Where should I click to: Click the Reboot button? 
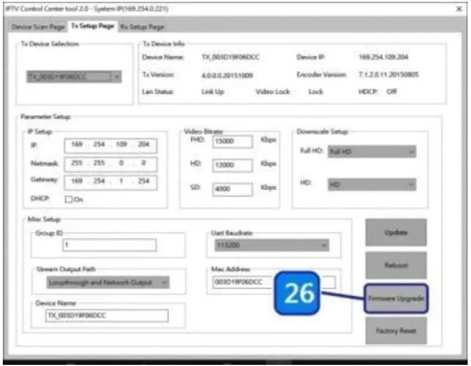[x=396, y=266]
